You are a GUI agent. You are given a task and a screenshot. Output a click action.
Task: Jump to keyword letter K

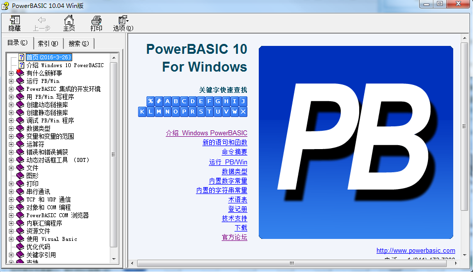pyautogui.click(x=142, y=112)
